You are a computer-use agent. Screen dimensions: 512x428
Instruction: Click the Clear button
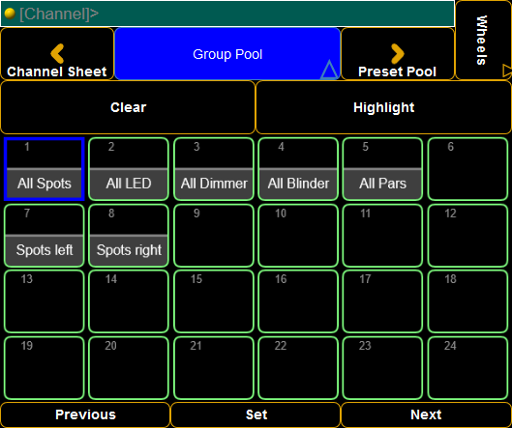click(x=128, y=107)
